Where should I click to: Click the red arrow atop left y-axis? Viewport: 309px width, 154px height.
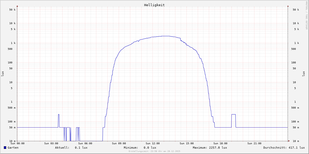(17, 6)
